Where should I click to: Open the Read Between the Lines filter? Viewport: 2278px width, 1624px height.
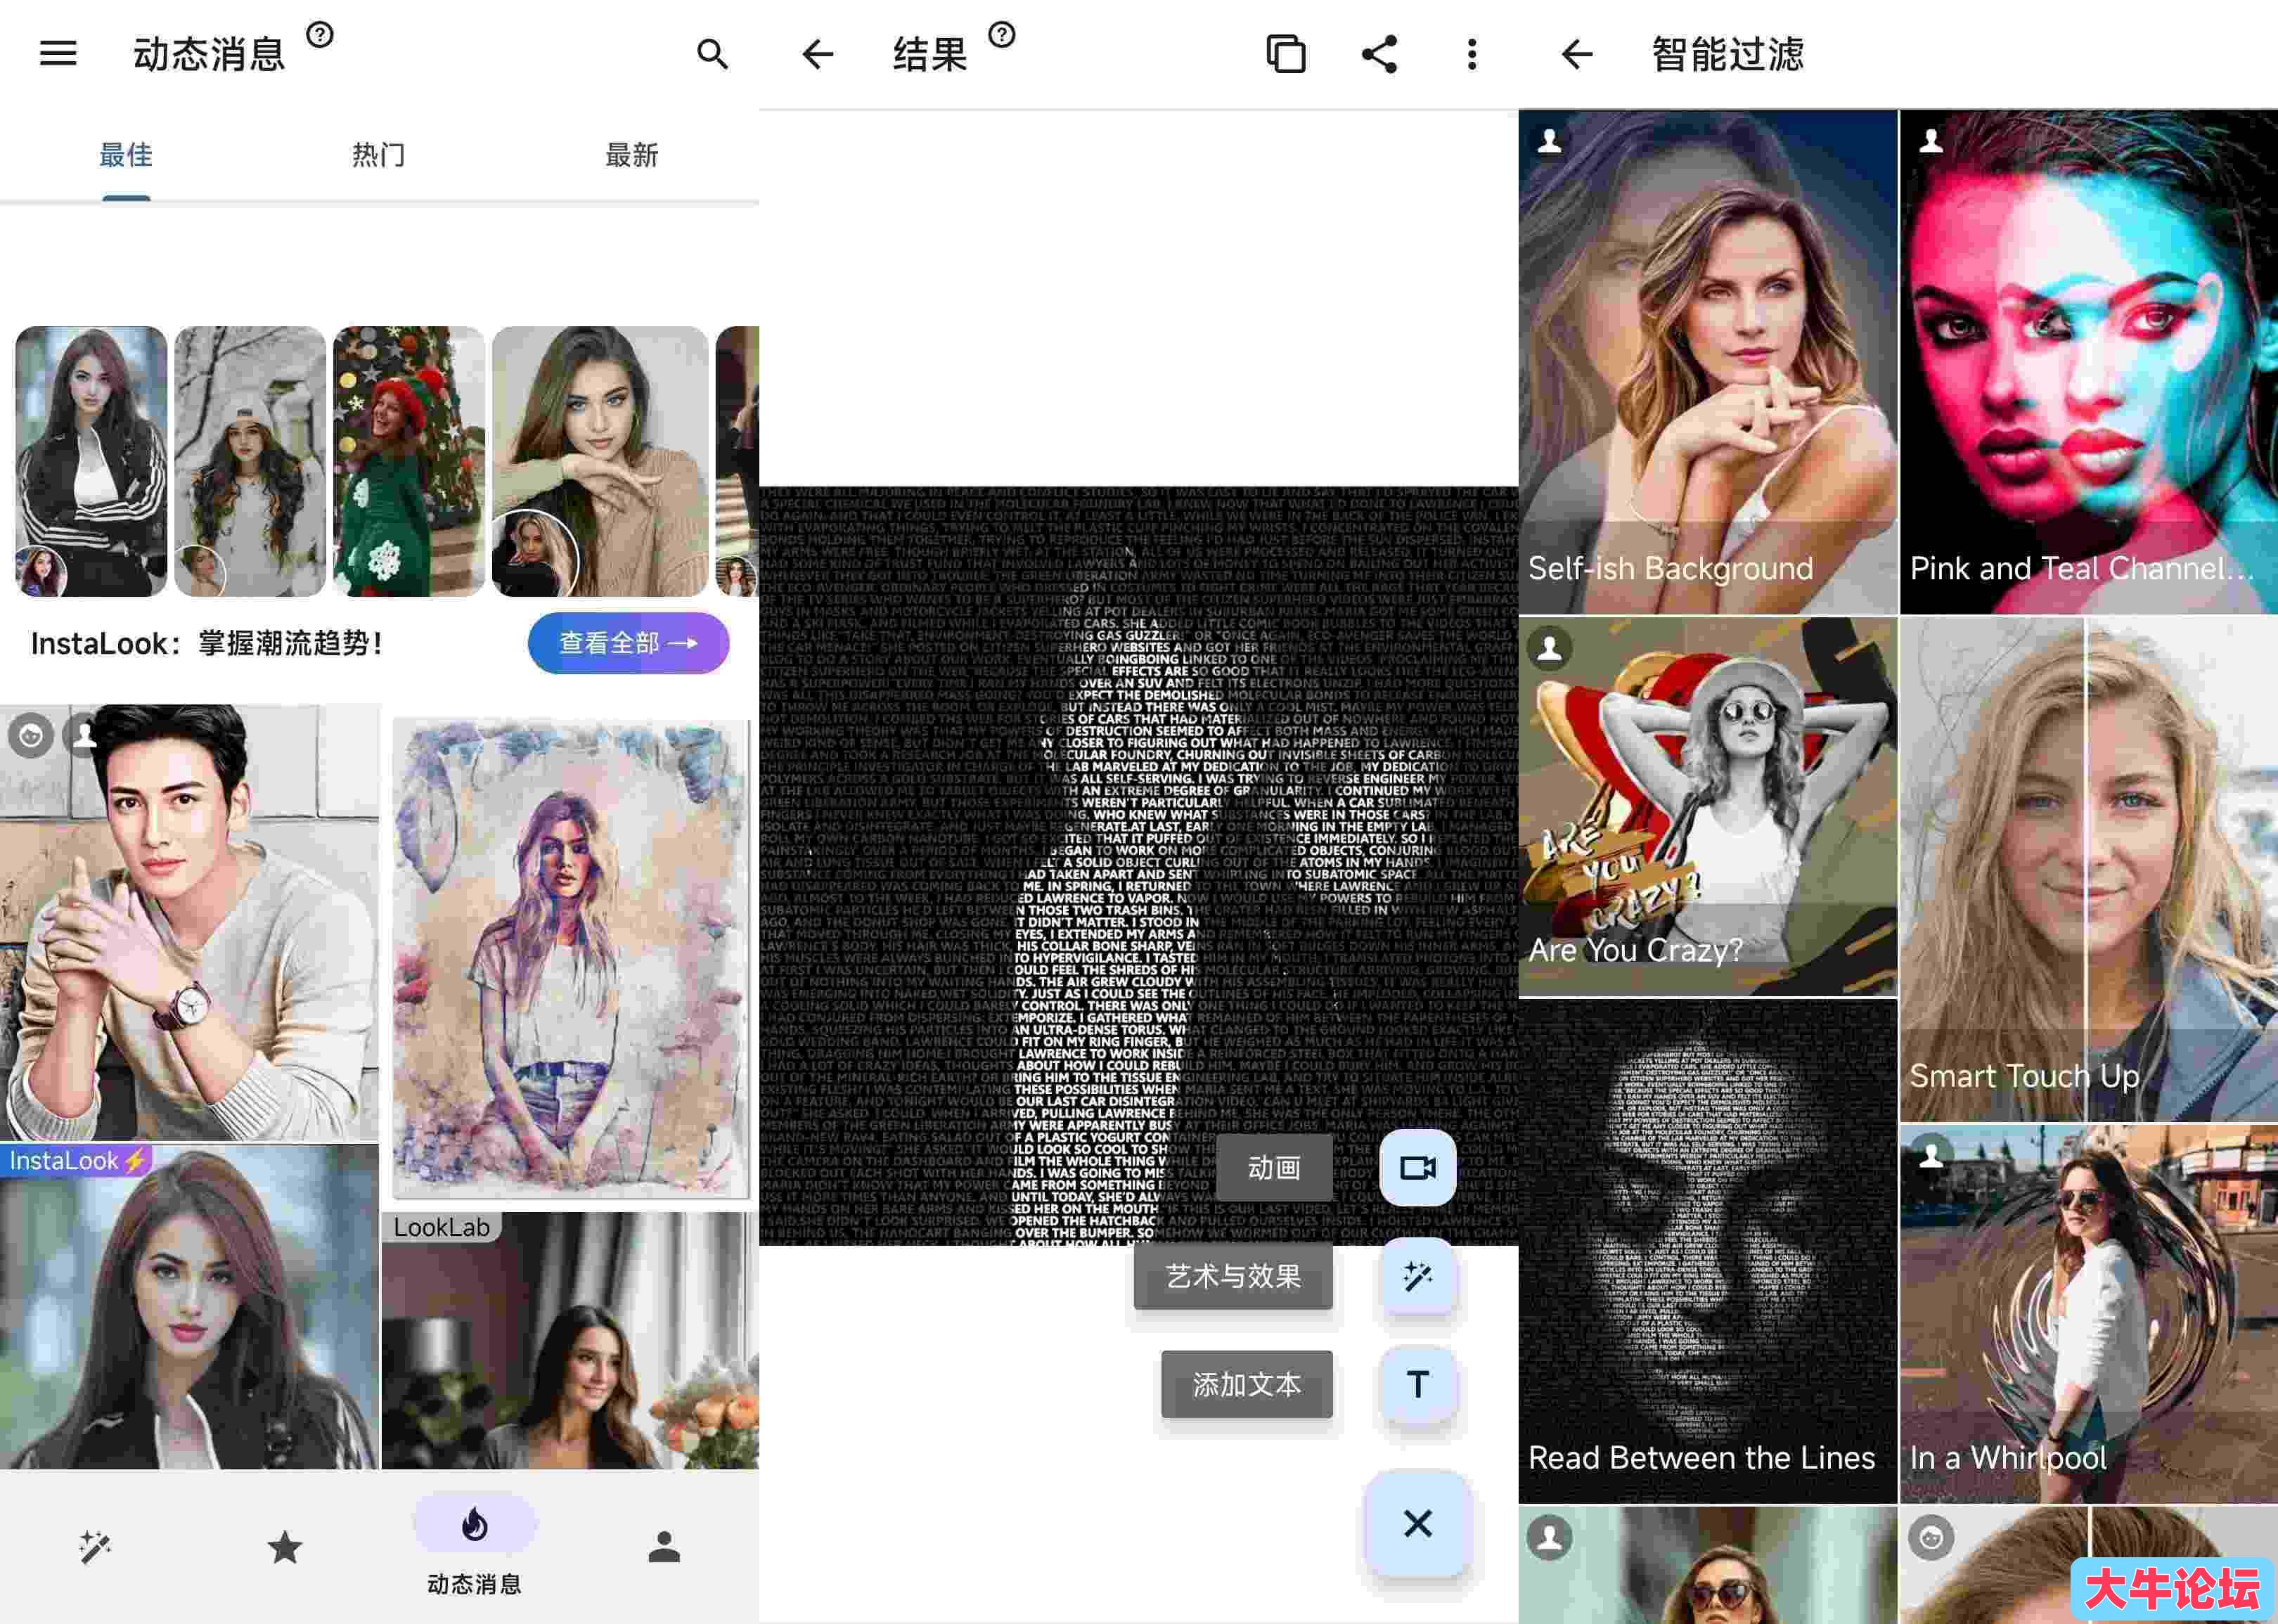tap(1707, 1251)
